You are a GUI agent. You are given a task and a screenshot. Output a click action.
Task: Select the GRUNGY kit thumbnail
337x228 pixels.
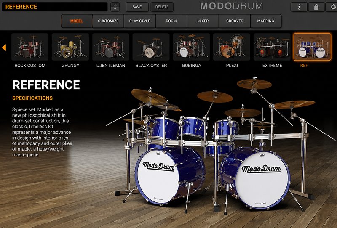click(70, 47)
